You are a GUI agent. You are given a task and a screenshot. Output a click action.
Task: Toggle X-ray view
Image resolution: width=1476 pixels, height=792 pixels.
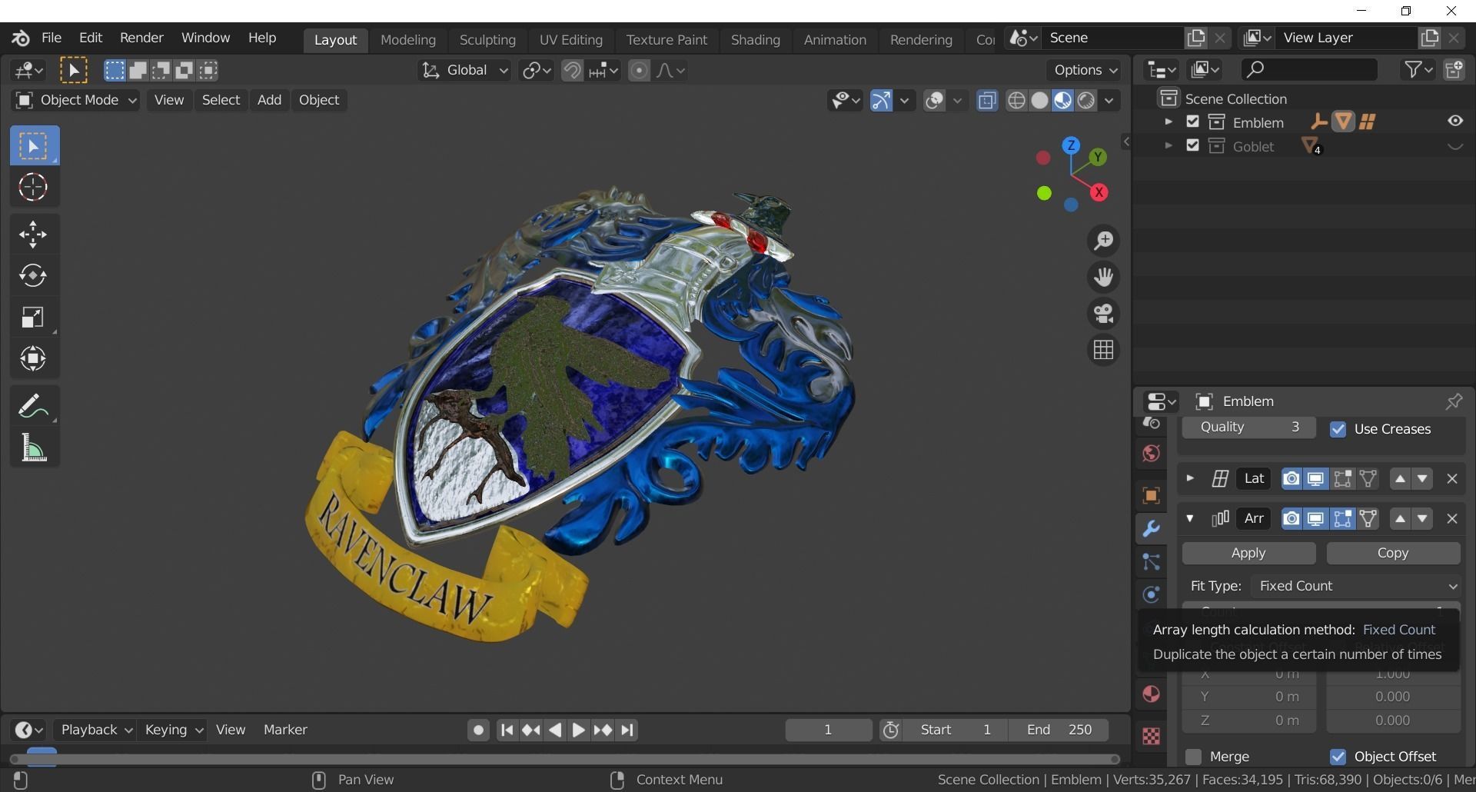point(987,101)
